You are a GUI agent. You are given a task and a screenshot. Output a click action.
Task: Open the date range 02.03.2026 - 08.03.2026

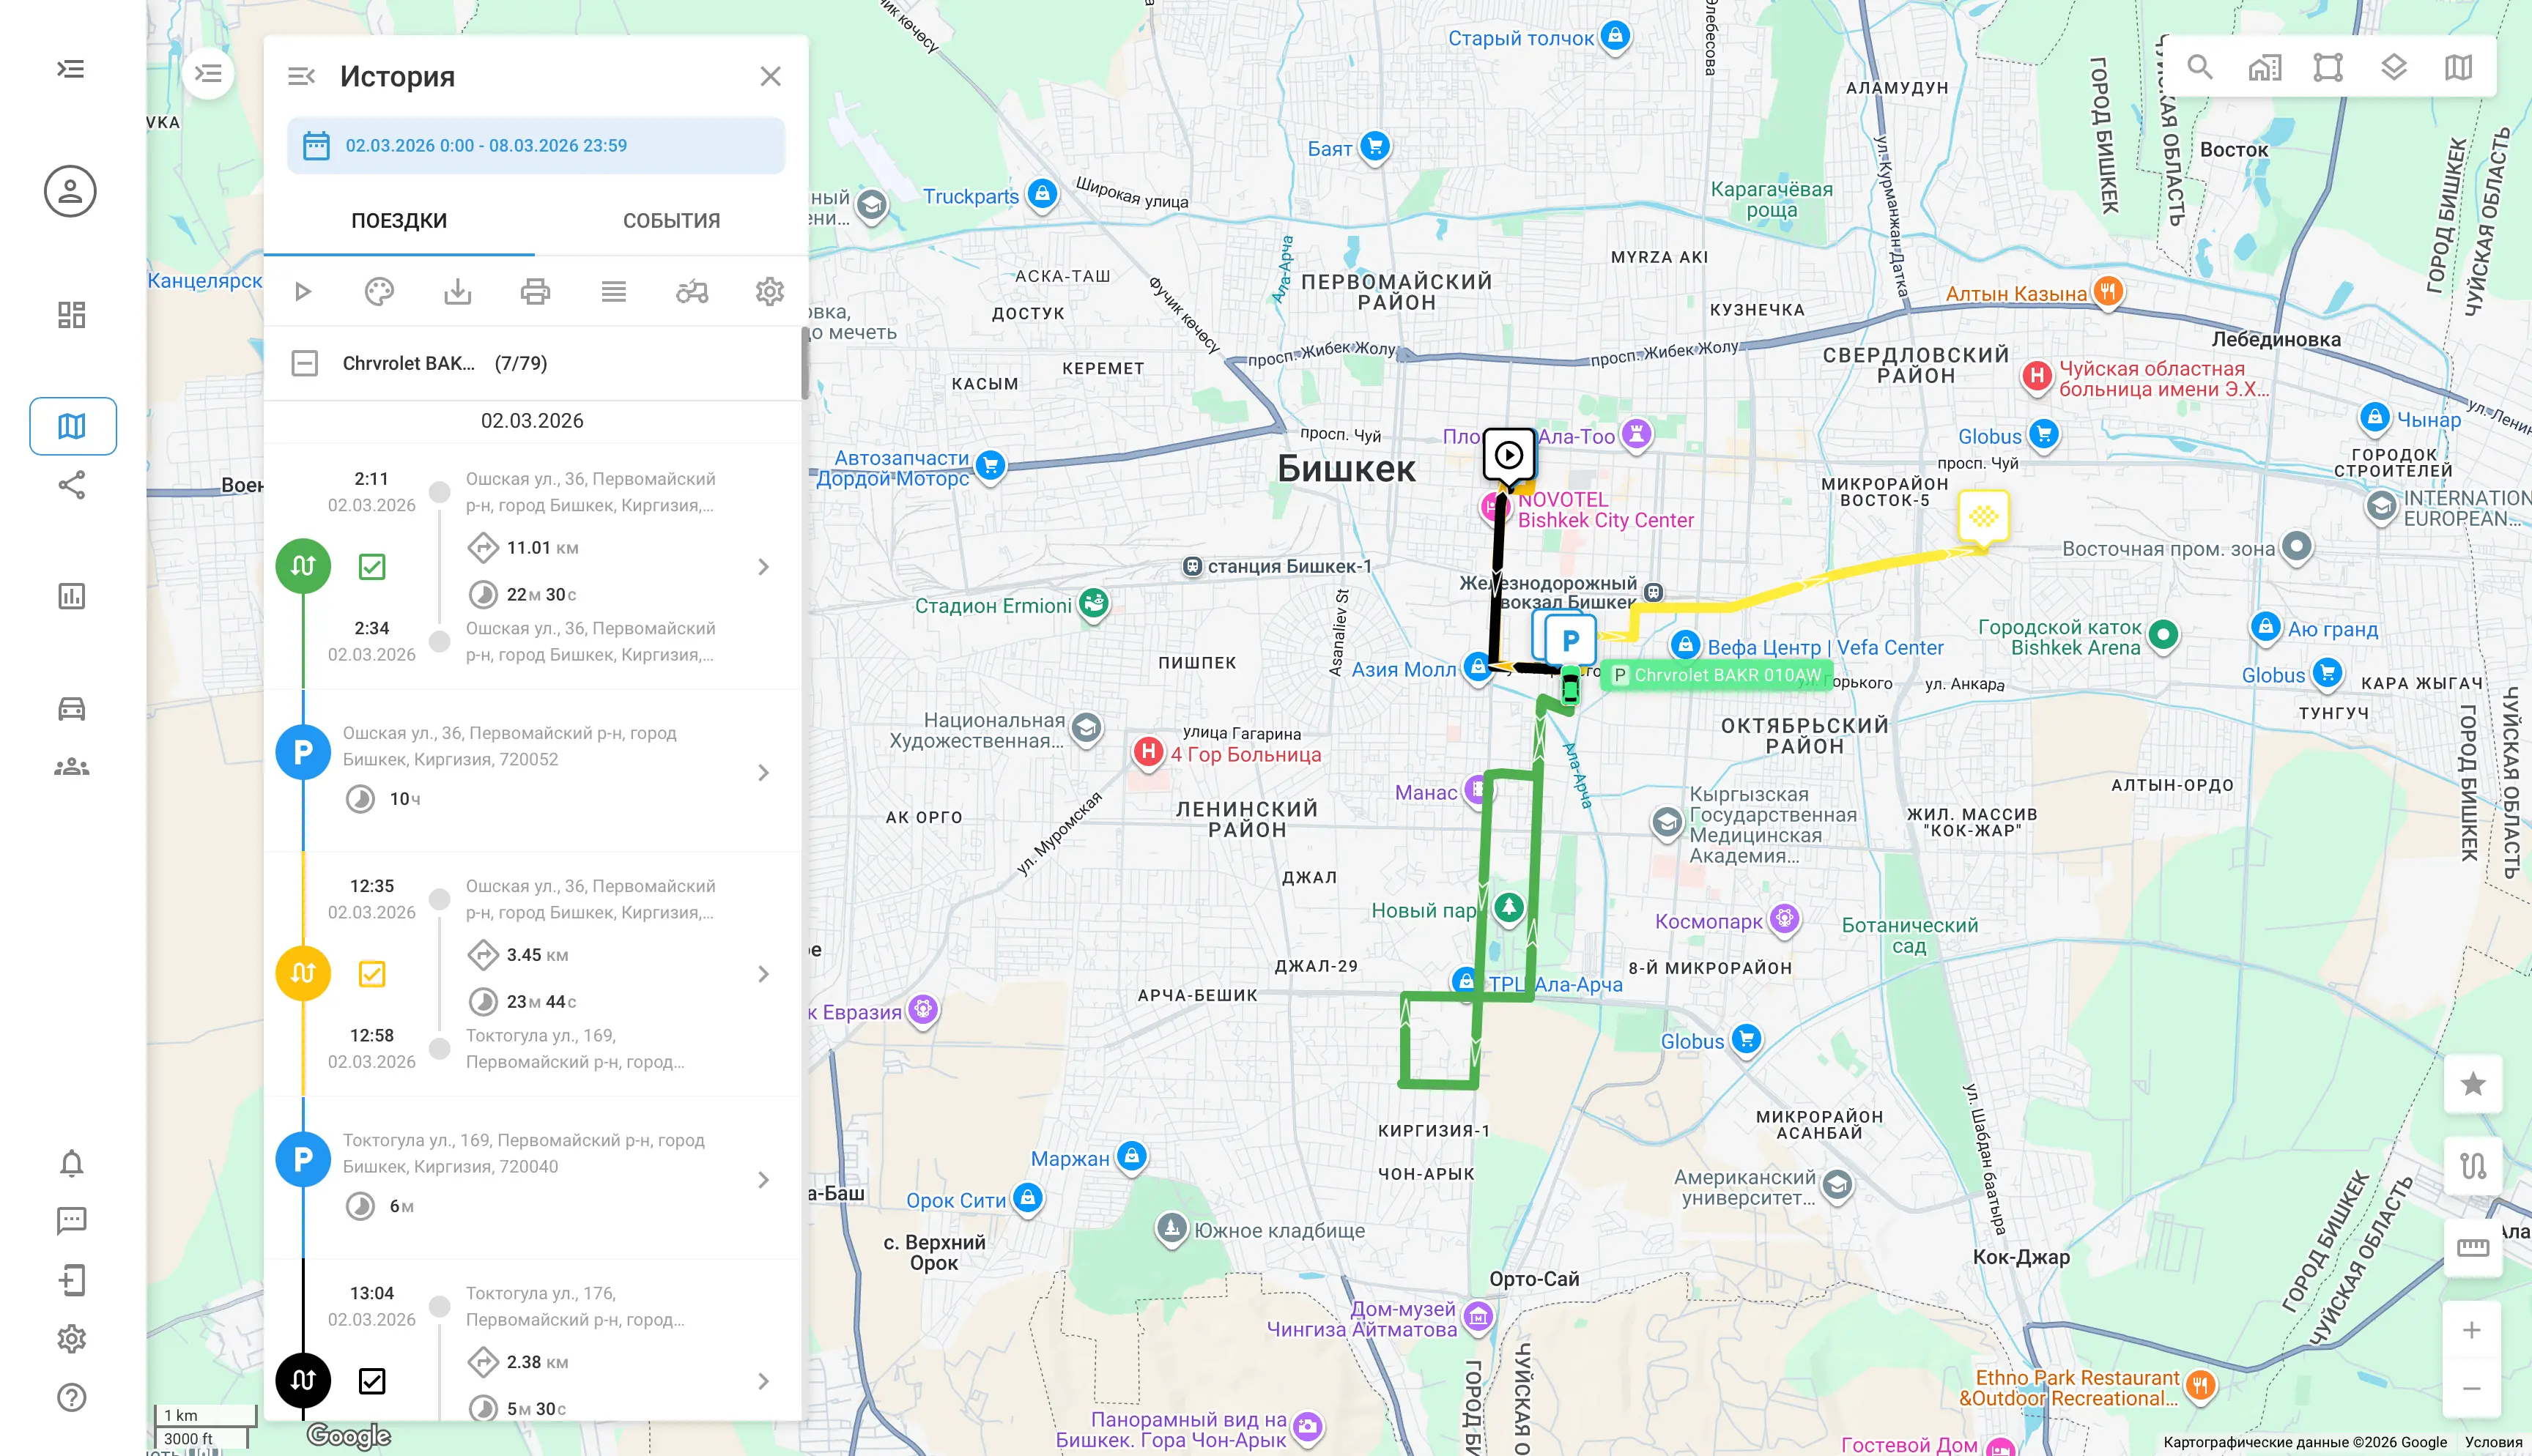pos(536,145)
